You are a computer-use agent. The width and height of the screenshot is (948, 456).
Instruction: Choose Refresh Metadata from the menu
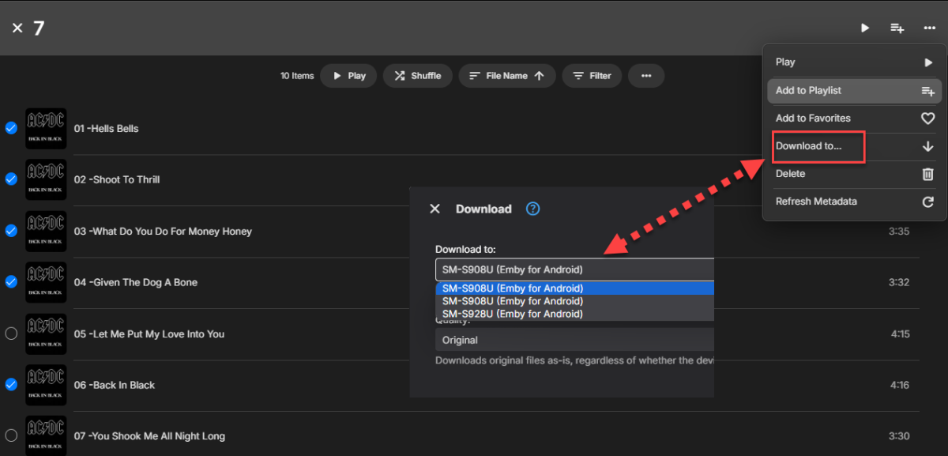coord(816,202)
